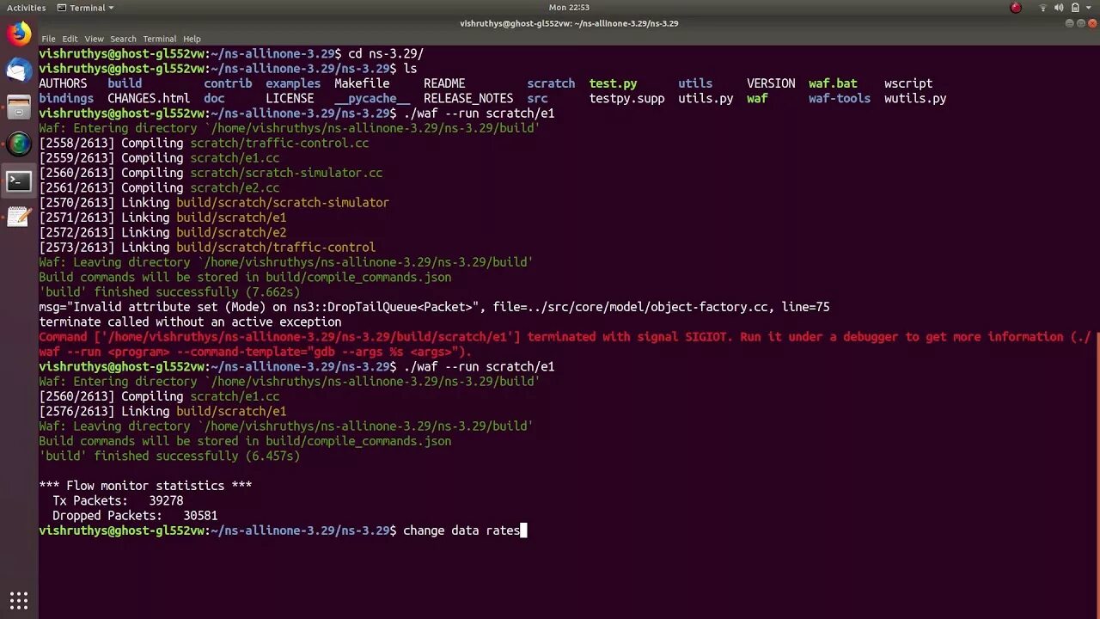Click the 'contrib' directory name
Screen dimensions: 1100x619
click(228, 83)
